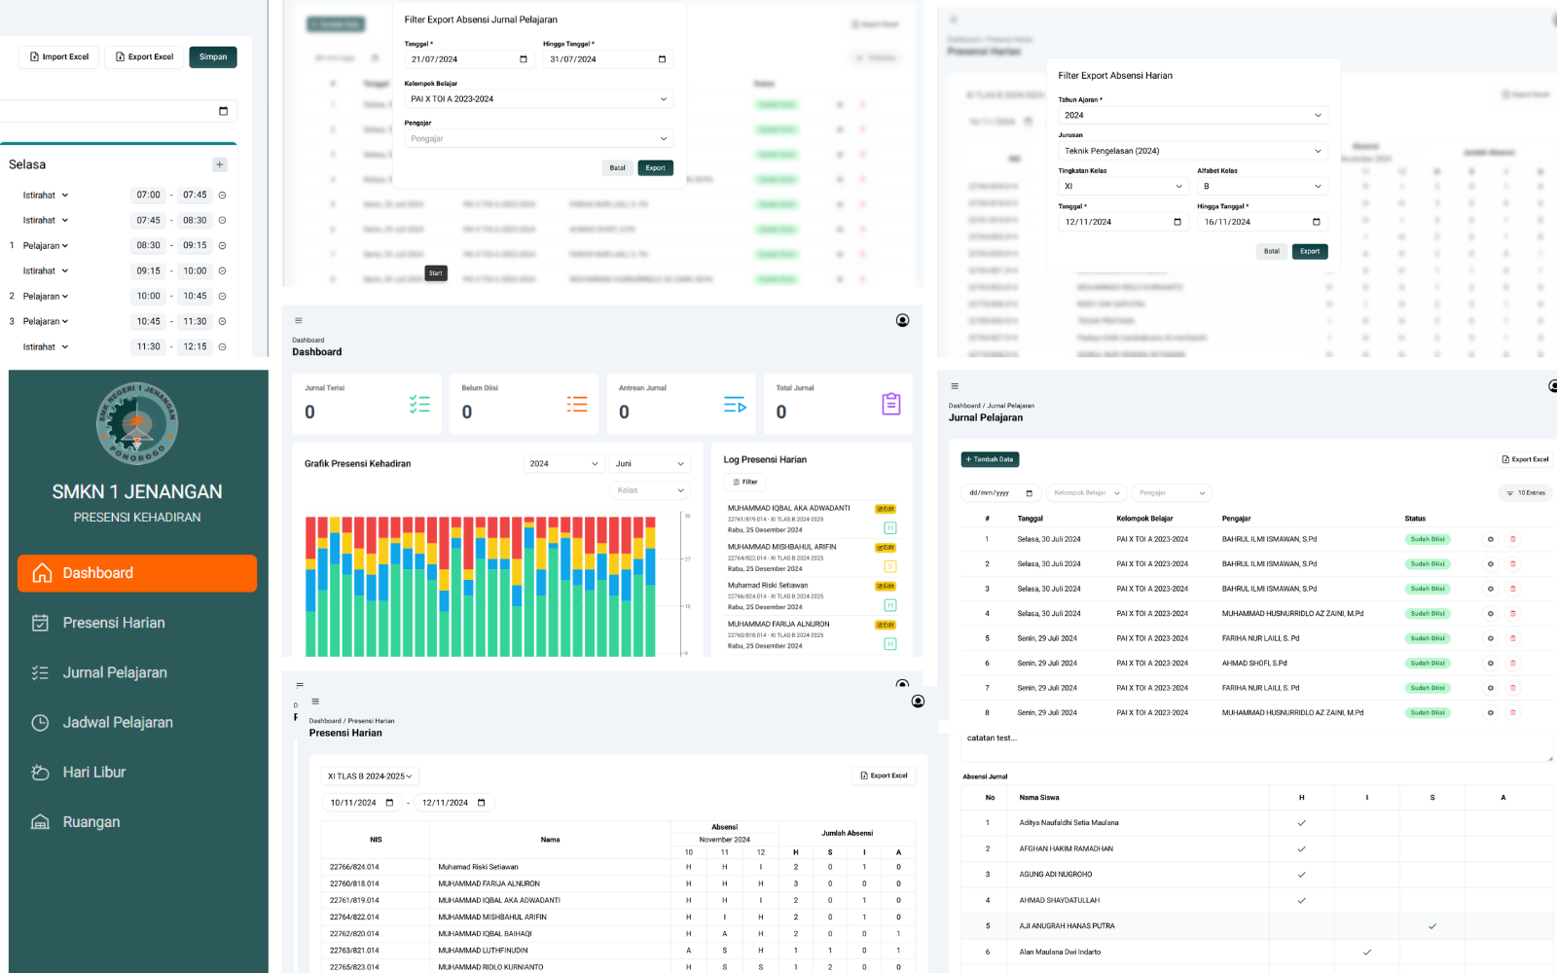Delete the first Jurnal Pelajaran table row

(1512, 539)
